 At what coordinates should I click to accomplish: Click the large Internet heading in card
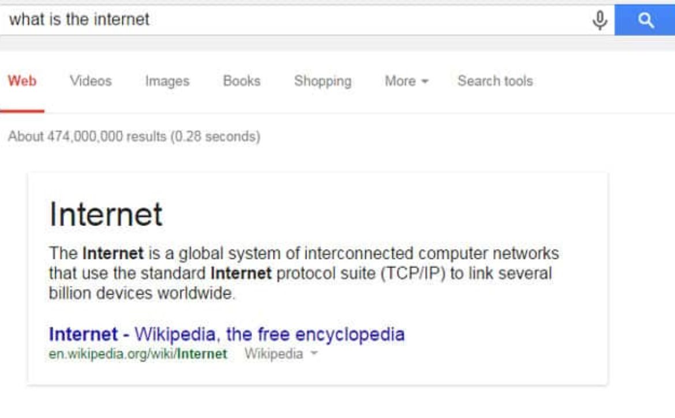point(106,214)
